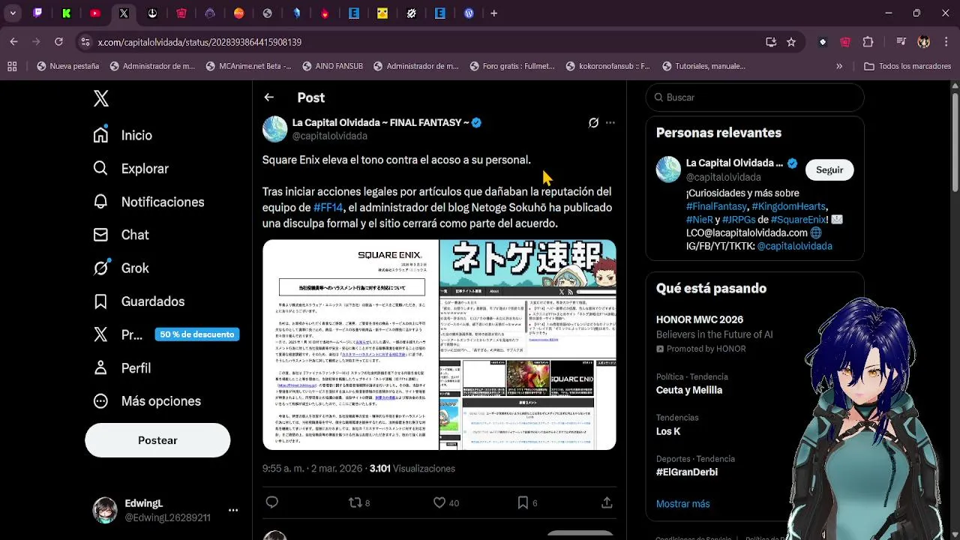
Task: Click the #FinalFantasy hashtag in bio
Action: [x=716, y=206]
